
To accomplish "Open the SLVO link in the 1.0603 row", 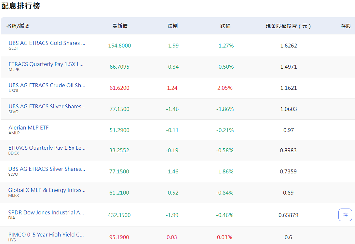I will click(47, 106).
